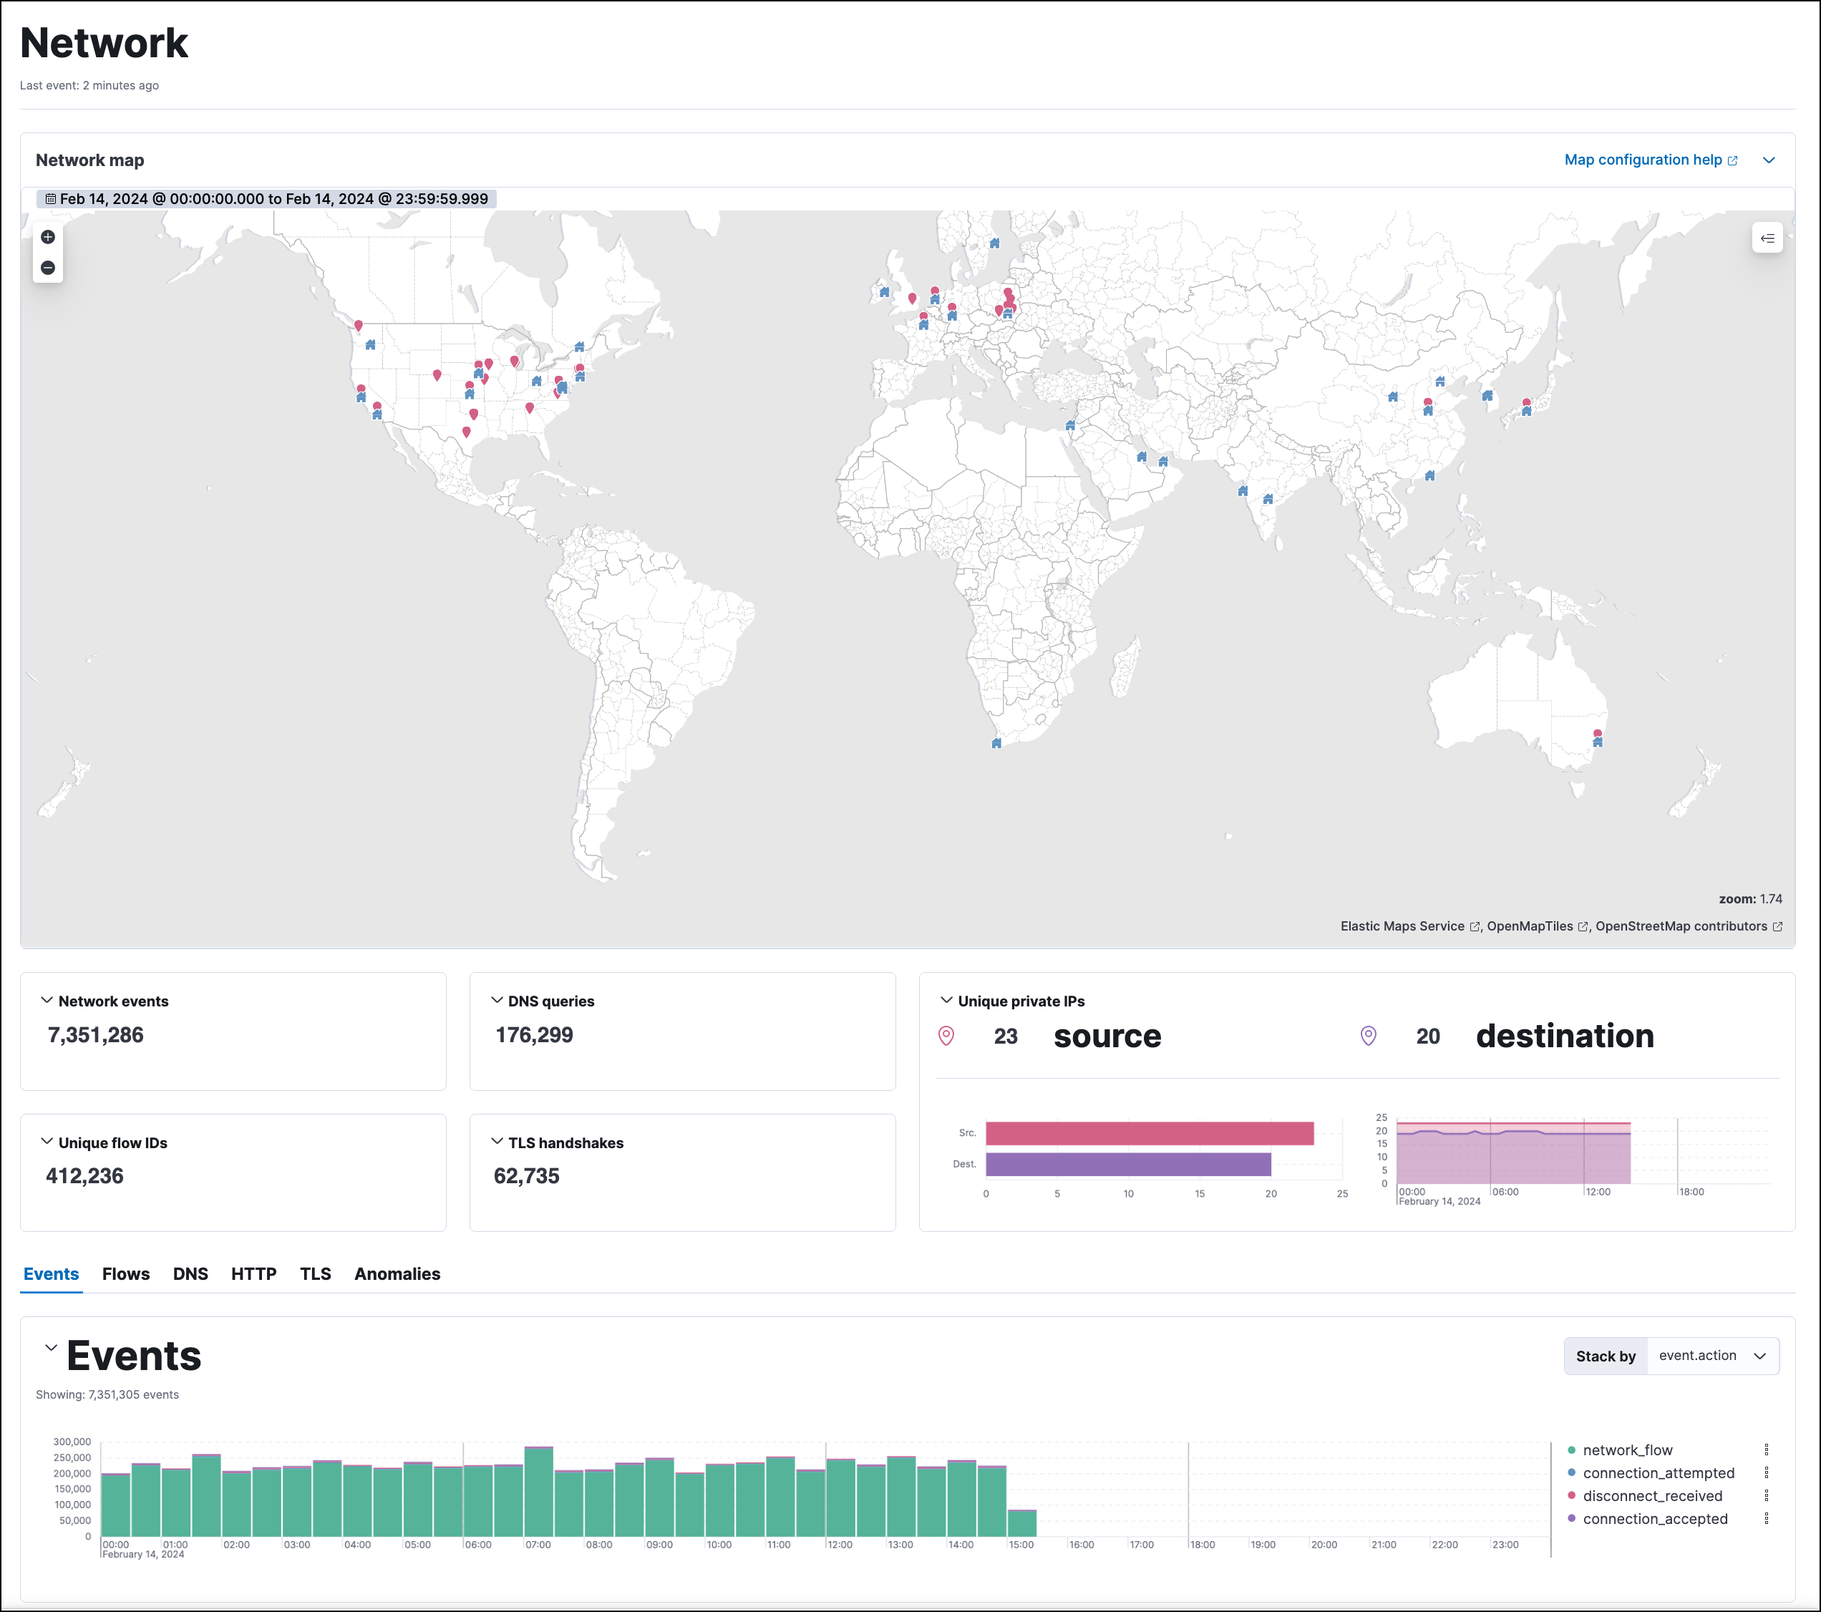Open the options menu for network_flow series
Screen dimensions: 1821x1612
point(1767,1451)
